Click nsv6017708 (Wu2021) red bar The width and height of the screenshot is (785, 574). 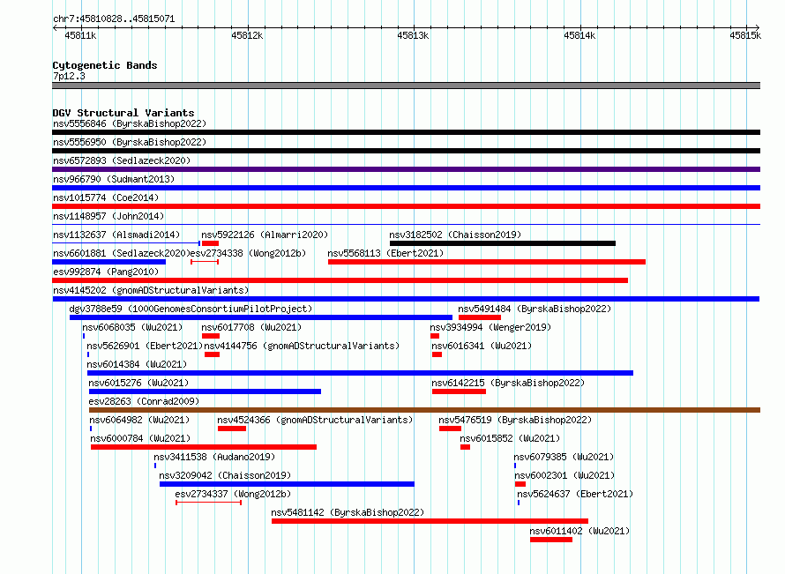211,336
